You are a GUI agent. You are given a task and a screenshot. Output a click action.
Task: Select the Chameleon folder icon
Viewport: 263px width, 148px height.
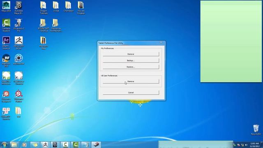68,7
